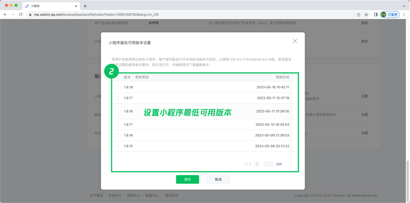Viewport: 410px width, 203px height.
Task: Select the 1.8.17 version dated 2023-05-10
Action: pyautogui.click(x=118, y=125)
